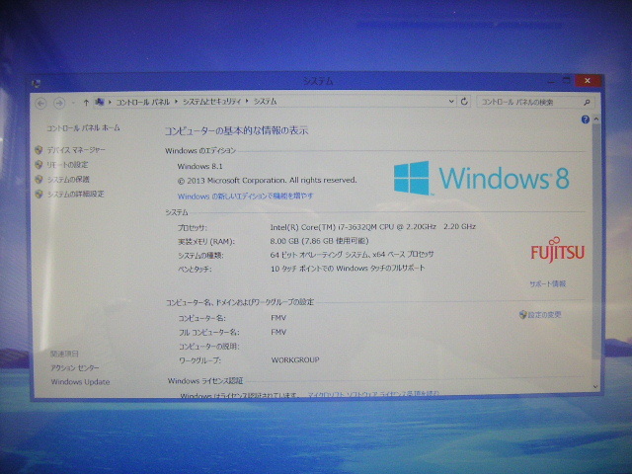Click the processor value Intel(R) Core(TM) i7-3632QM
Viewport: 632px width, 474px height.
pyautogui.click(x=373, y=227)
